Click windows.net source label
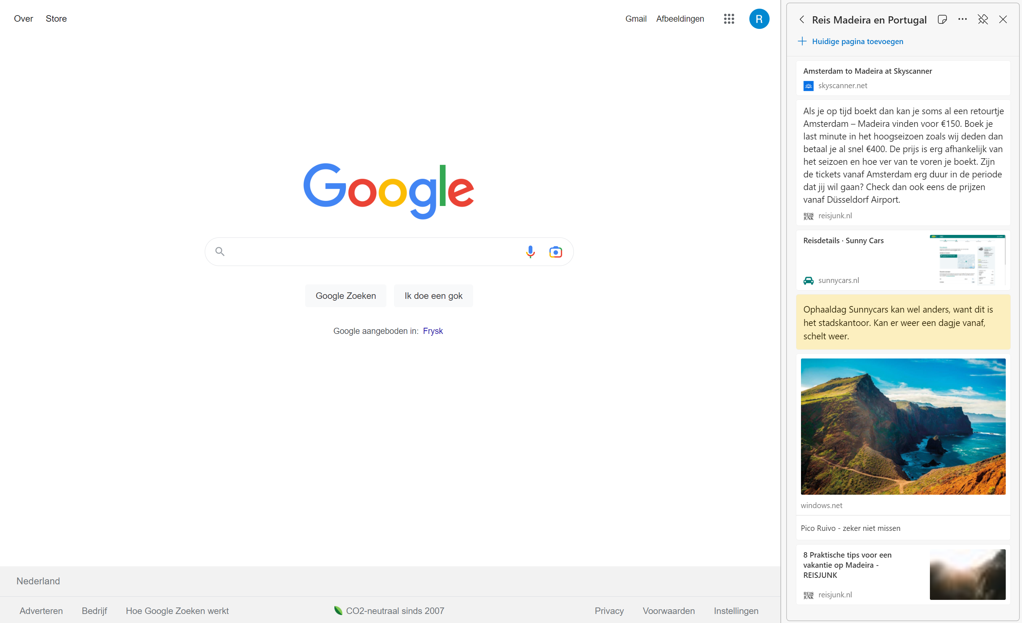This screenshot has height=623, width=1022. [x=821, y=505]
